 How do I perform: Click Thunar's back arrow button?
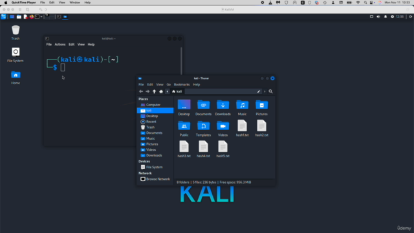click(x=141, y=91)
